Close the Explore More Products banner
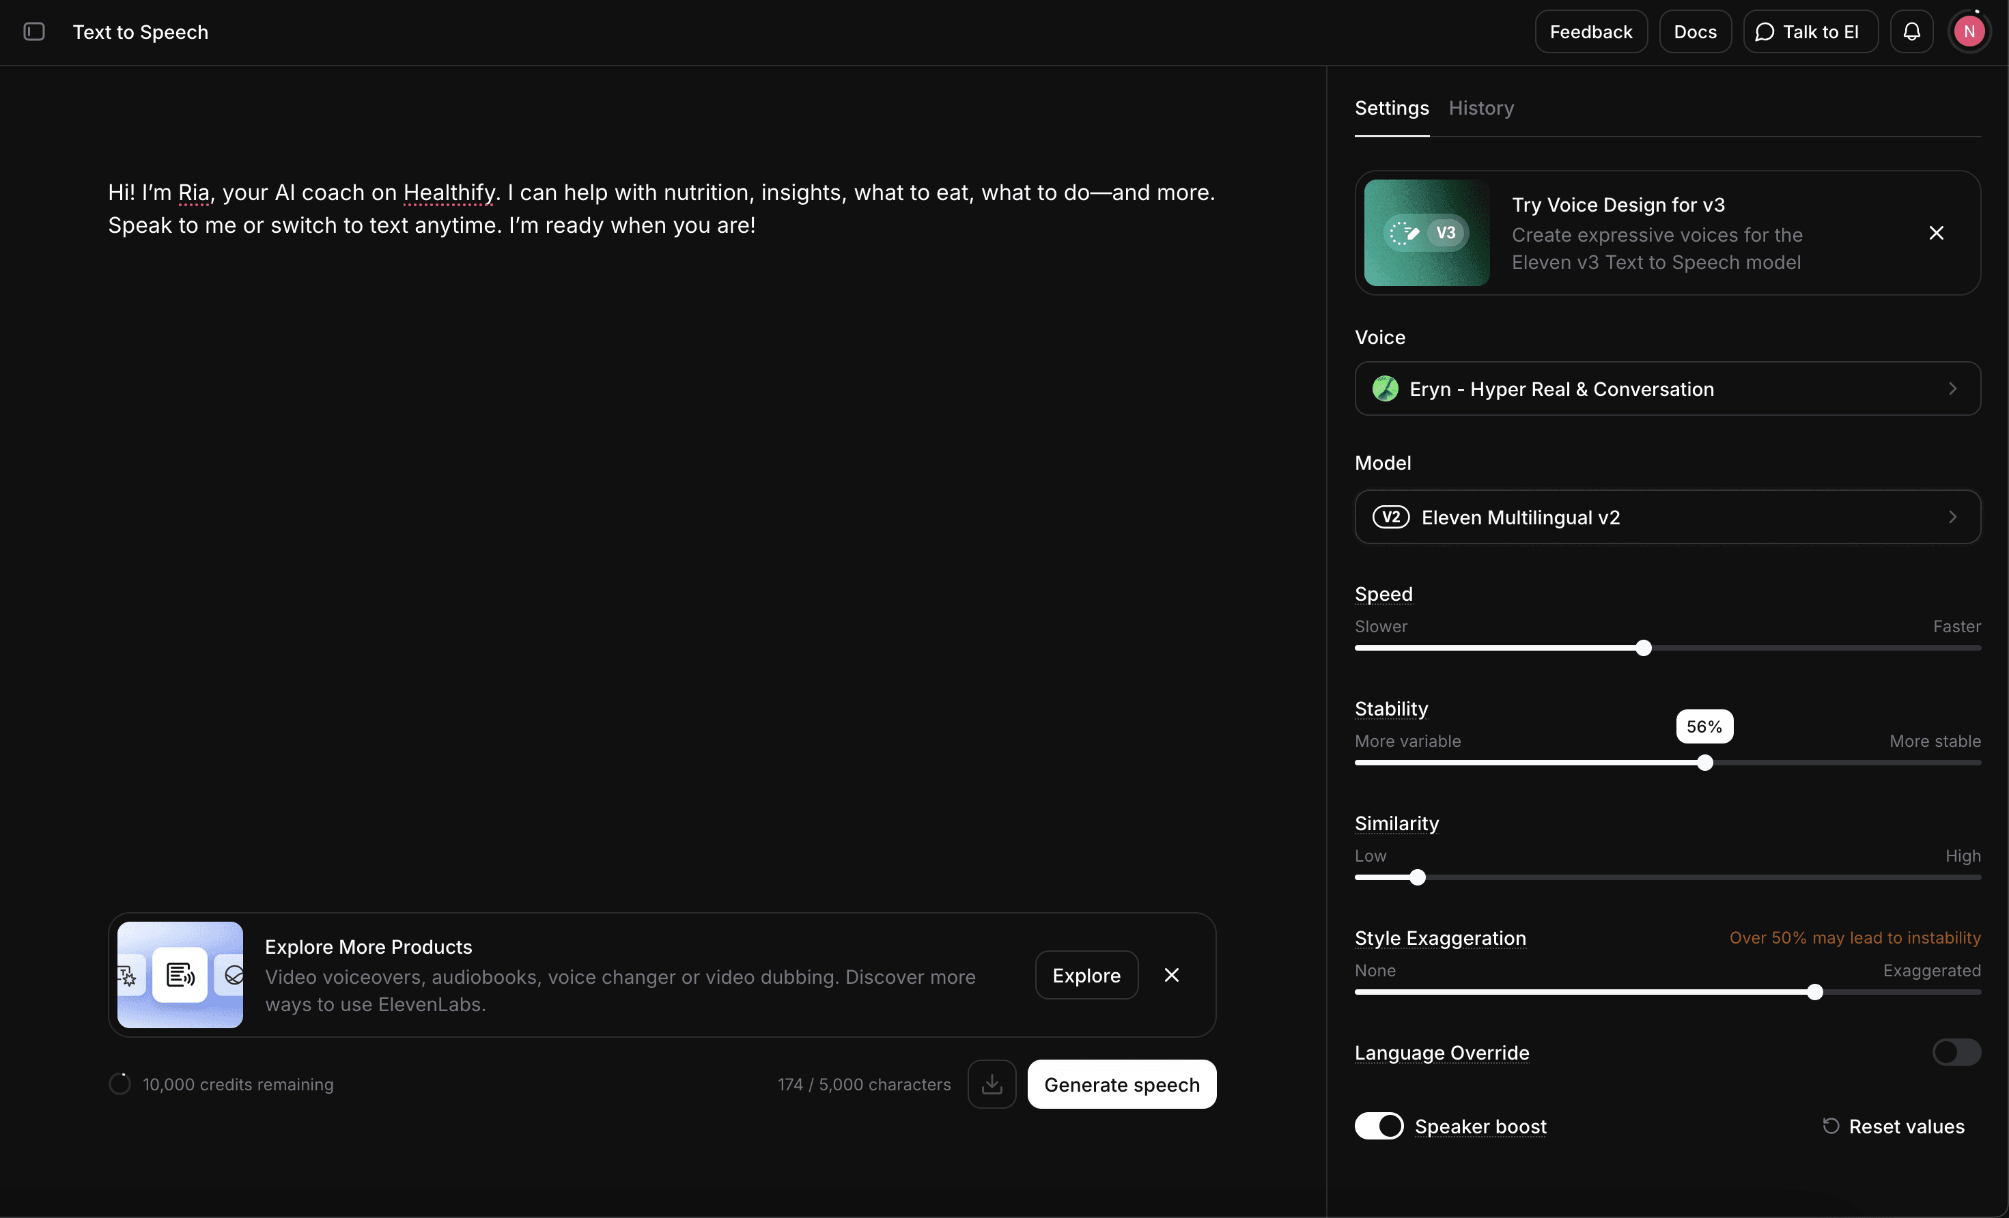2009x1218 pixels. click(x=1172, y=975)
